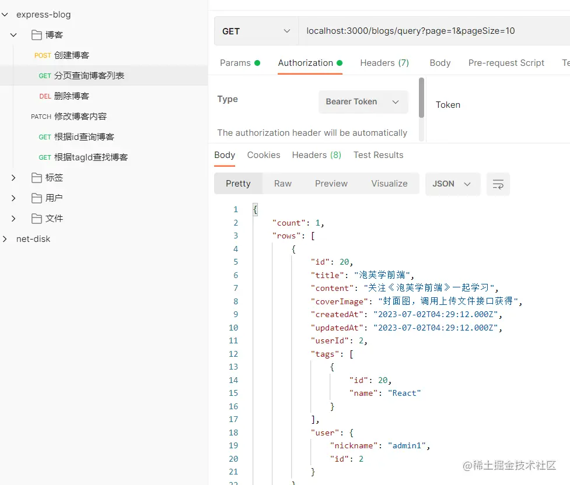Collapse the express-blog collection
Screen dimensions: 570x485
[x=5, y=15]
